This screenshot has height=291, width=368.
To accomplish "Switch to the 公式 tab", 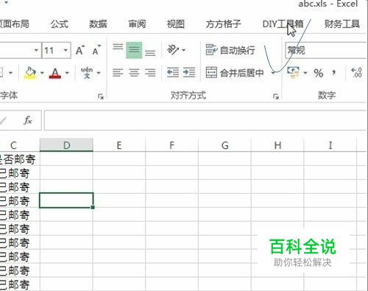I will coord(60,24).
